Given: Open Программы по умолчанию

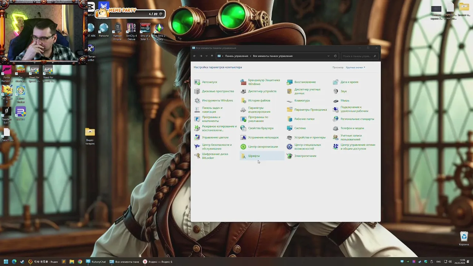Looking at the screenshot, I should (x=255, y=119).
